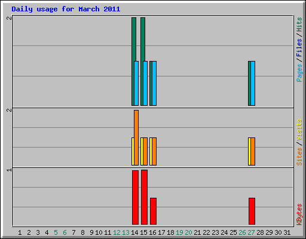The width and height of the screenshot is (306, 239).
Task: Click day "11" on the date axis
Action: click(x=108, y=232)
